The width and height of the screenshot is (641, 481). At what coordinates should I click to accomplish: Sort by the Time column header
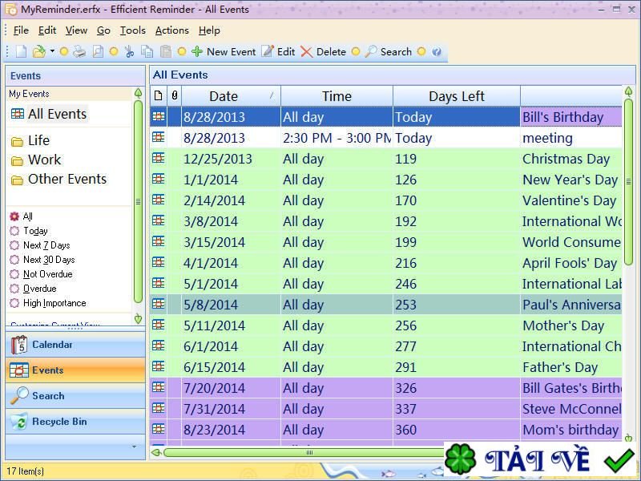337,96
